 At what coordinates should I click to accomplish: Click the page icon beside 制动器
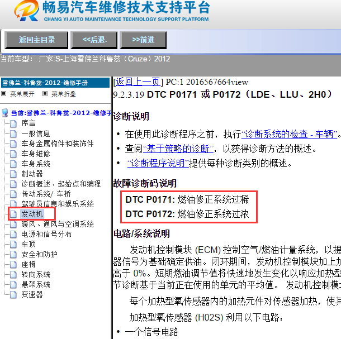(13, 174)
